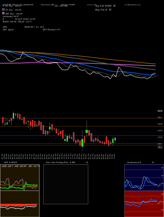Click the 'Stochastics & R' panel title
The height and width of the screenshot is (217, 164).
click(134, 162)
